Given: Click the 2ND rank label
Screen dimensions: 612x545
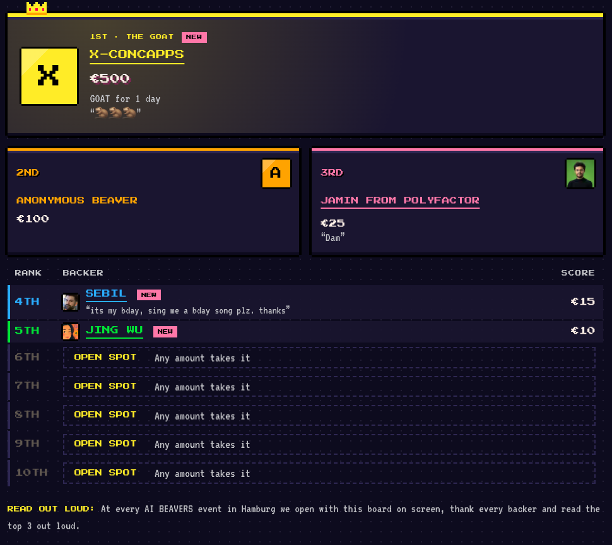Looking at the screenshot, I should click(x=28, y=173).
